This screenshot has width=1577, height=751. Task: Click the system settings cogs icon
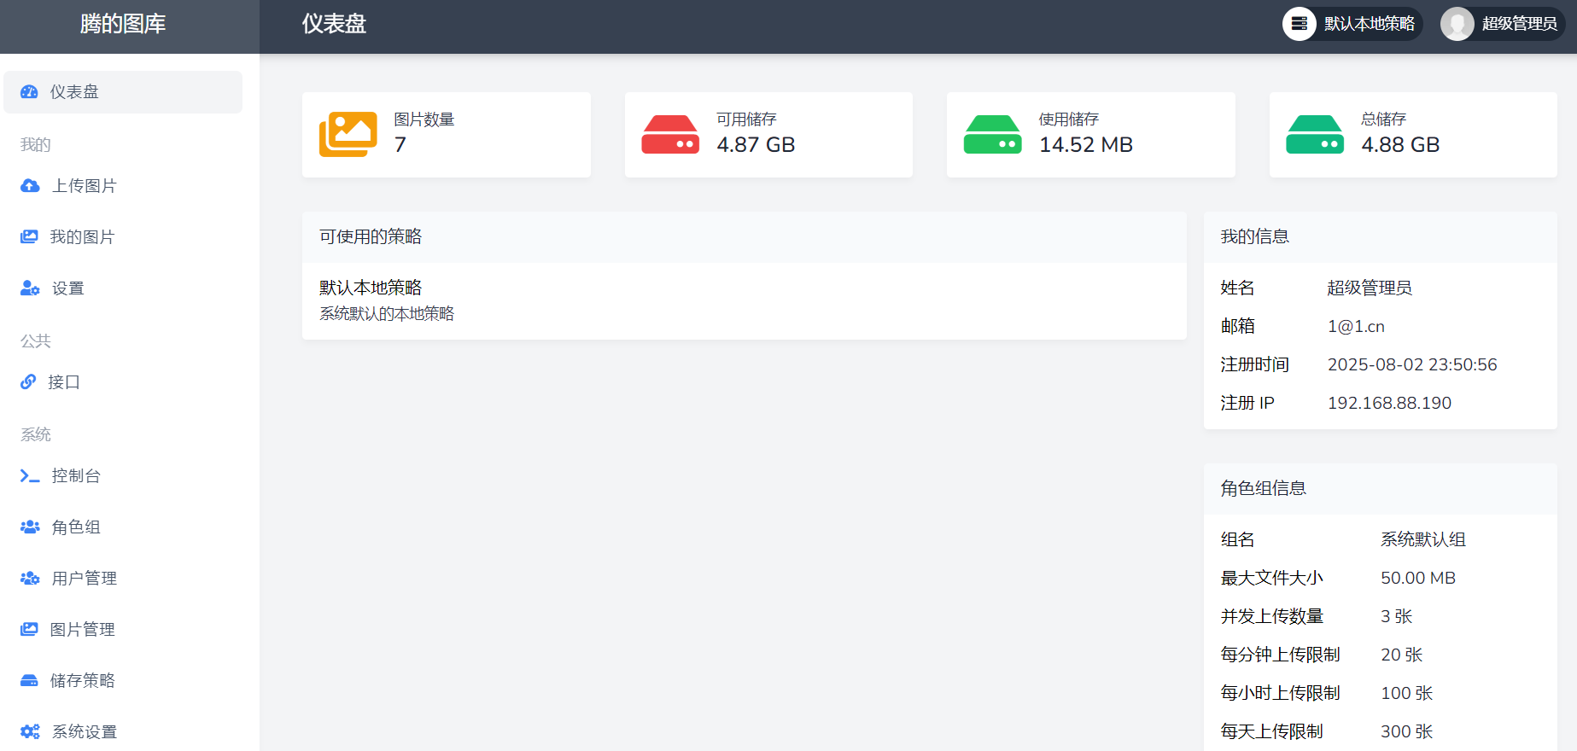coord(30,732)
